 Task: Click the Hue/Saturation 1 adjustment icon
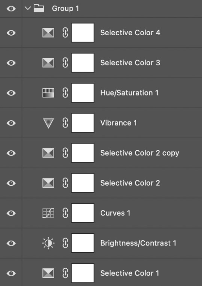point(48,93)
